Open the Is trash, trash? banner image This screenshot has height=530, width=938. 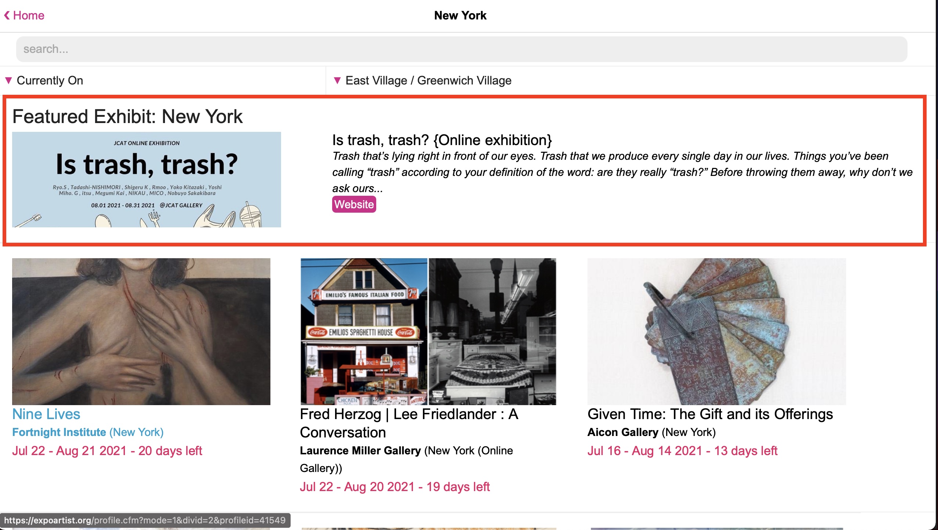point(147,180)
